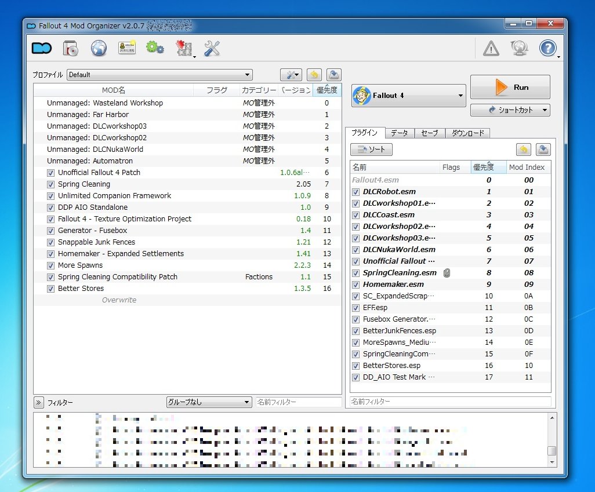Uncheck Unofficial Fallout 4 Patch mod

click(50, 173)
